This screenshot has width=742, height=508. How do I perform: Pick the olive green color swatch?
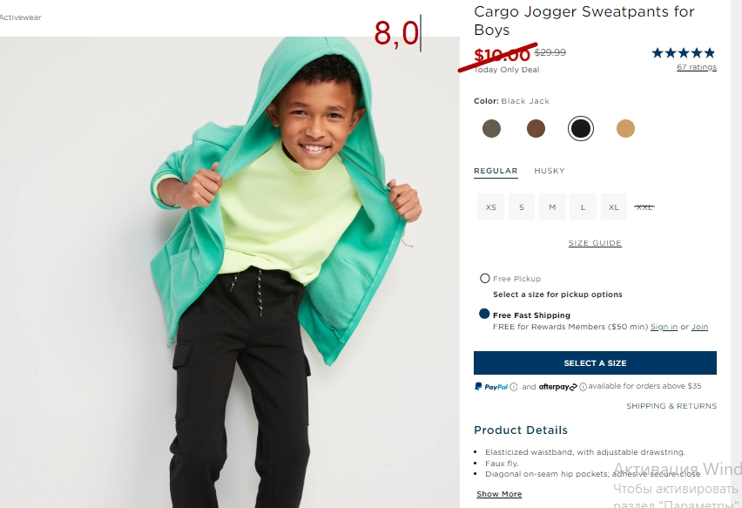[491, 128]
